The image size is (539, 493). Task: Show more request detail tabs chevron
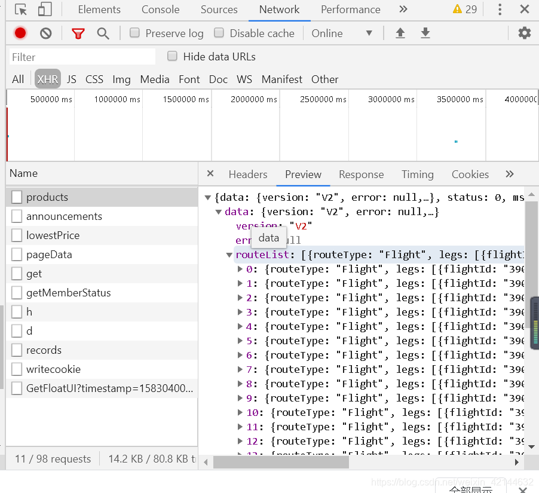click(510, 174)
